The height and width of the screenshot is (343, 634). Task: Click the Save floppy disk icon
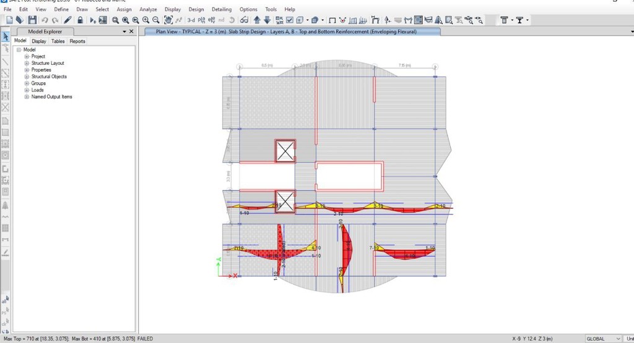click(x=32, y=20)
